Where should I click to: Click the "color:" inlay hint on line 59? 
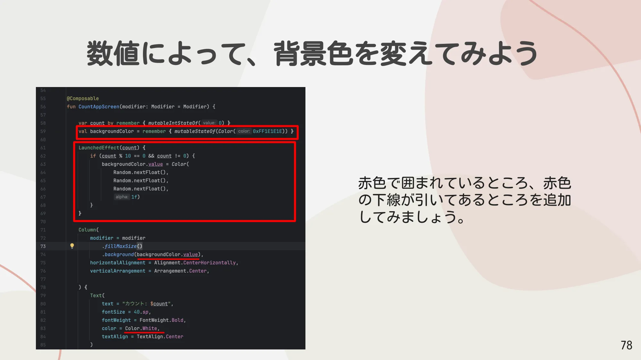(244, 131)
